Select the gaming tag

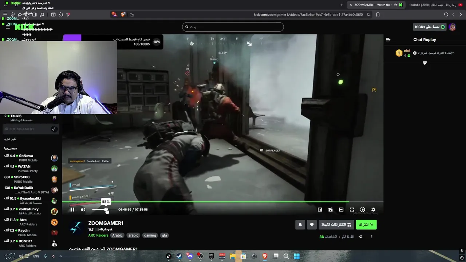click(x=150, y=235)
